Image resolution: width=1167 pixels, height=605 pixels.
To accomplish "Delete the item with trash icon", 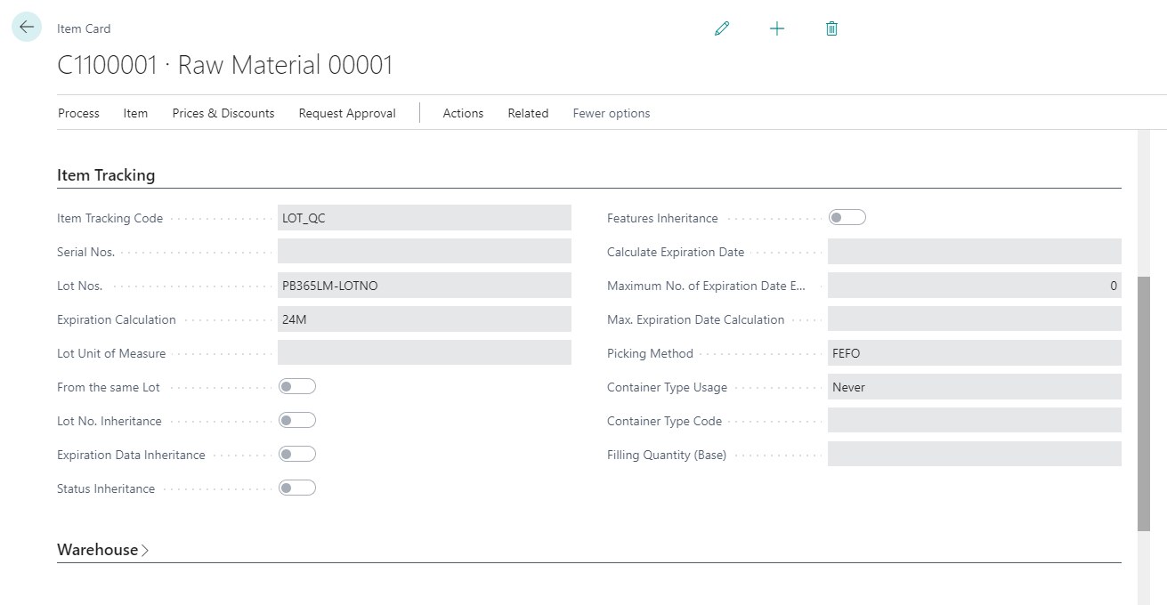I will 831,28.
